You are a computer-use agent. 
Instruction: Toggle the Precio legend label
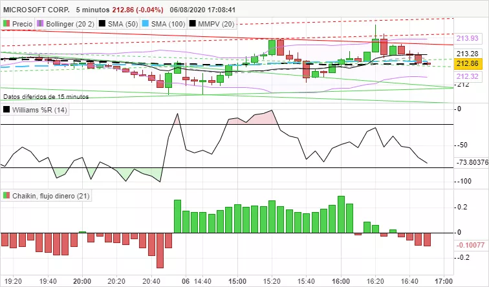tap(22, 24)
